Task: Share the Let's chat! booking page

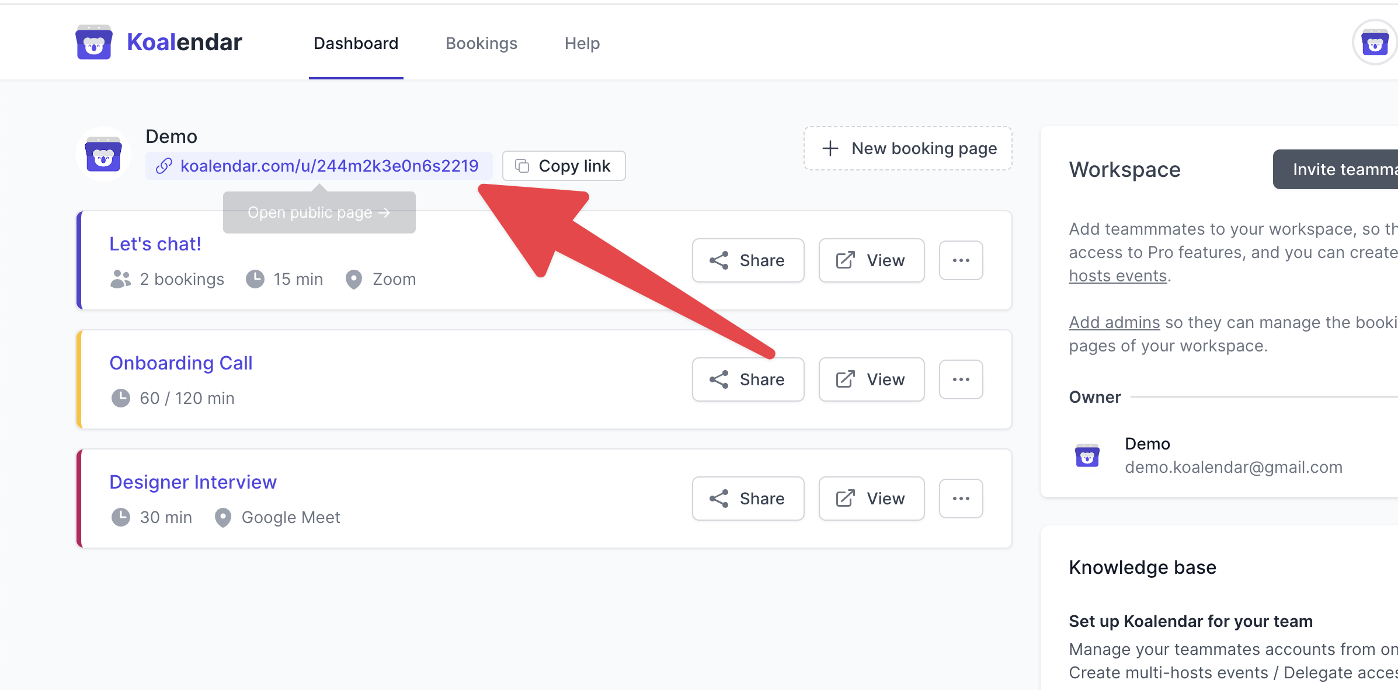Action: click(748, 260)
